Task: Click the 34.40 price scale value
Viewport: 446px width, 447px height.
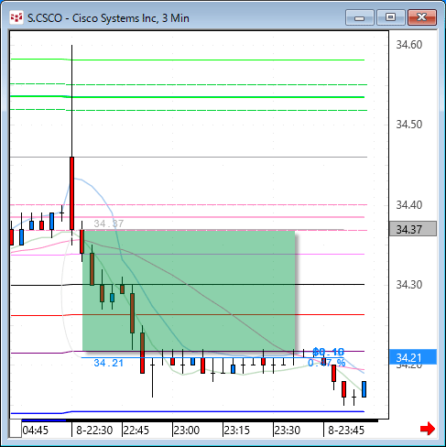Action: click(x=409, y=205)
